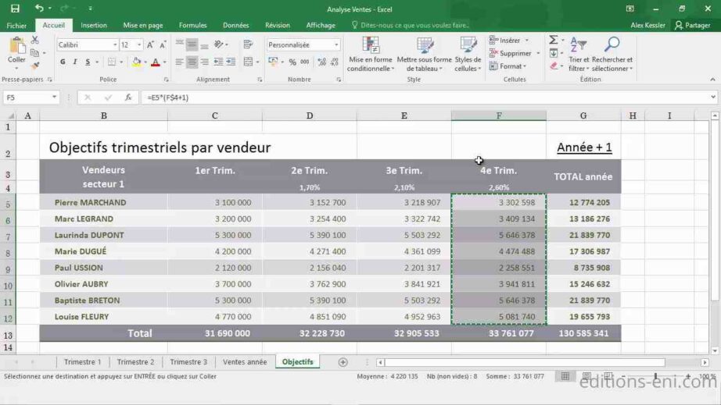
Task: Open the Fichier menu
Action: [16, 25]
